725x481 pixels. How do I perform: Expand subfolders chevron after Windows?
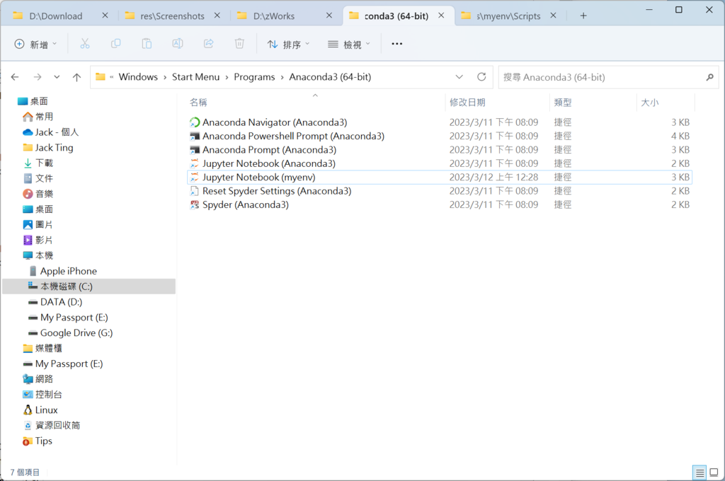165,77
